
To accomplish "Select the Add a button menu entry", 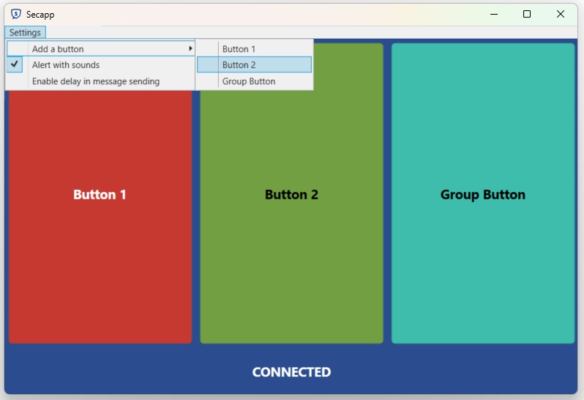I will click(x=59, y=49).
